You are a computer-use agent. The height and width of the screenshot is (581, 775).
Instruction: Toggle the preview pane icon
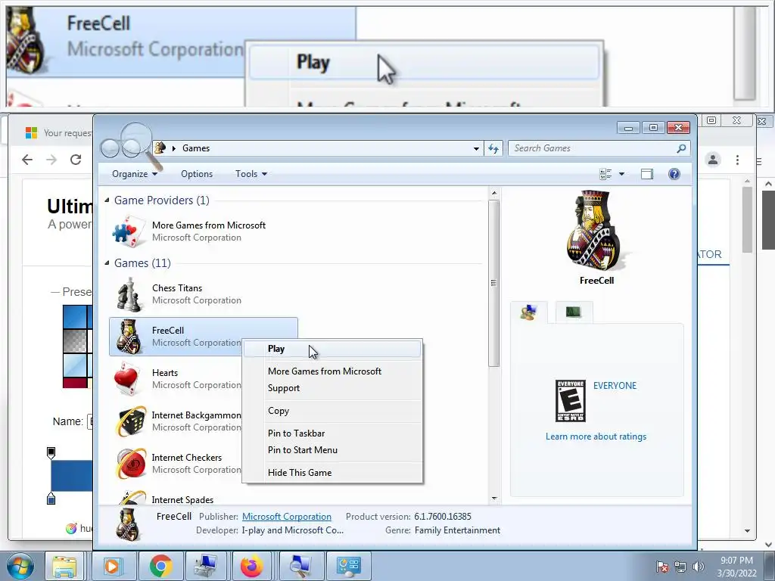[x=646, y=174]
